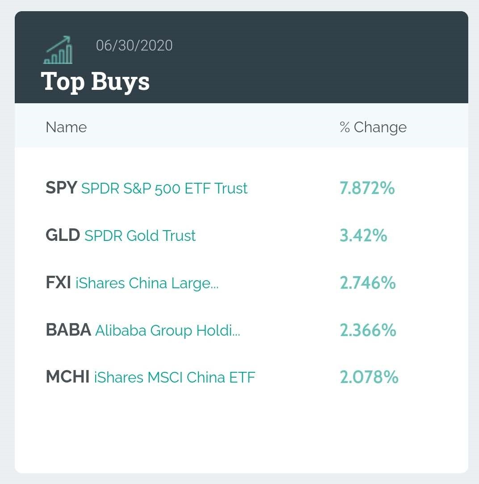Click the rising bar chart icon
479x484 pixels.
pos(58,50)
